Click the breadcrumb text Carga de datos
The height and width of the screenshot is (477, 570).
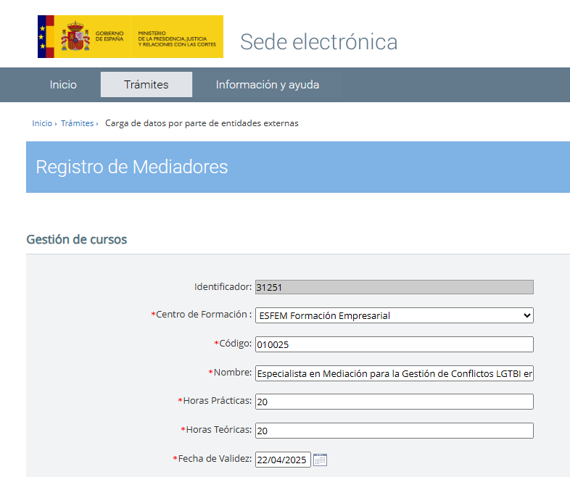(x=202, y=123)
